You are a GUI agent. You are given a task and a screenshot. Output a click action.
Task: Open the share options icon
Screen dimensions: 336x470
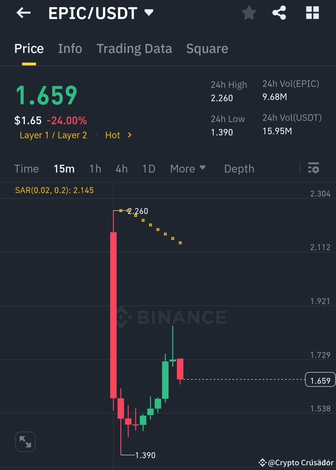click(279, 13)
